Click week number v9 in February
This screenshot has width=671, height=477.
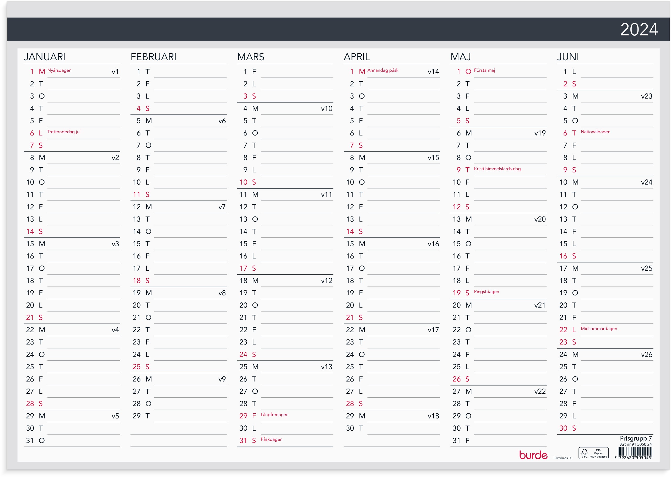coord(222,379)
